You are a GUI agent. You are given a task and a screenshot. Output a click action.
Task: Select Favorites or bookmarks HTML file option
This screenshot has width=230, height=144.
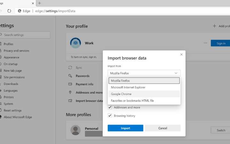[144, 101]
